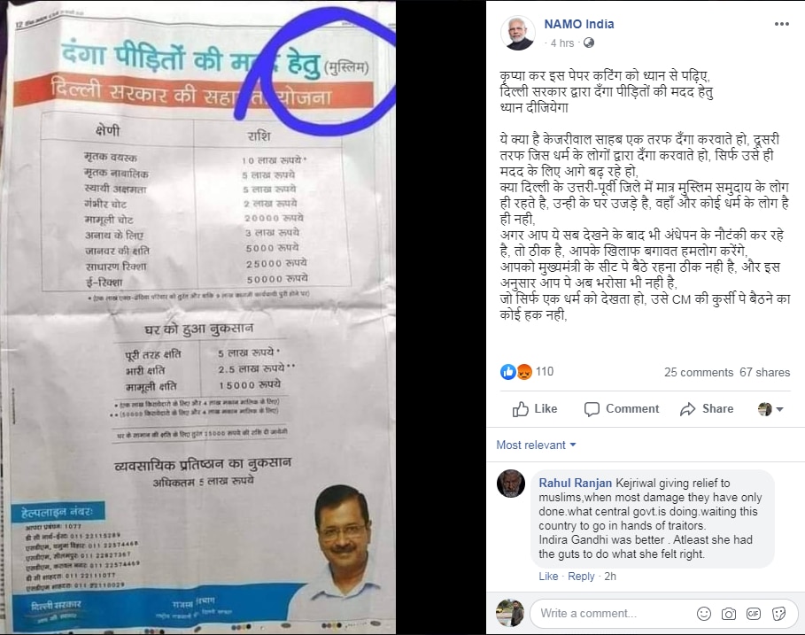The image size is (805, 635).
Task: Reply to Rahul Ranjan's comment
Action: (x=581, y=577)
